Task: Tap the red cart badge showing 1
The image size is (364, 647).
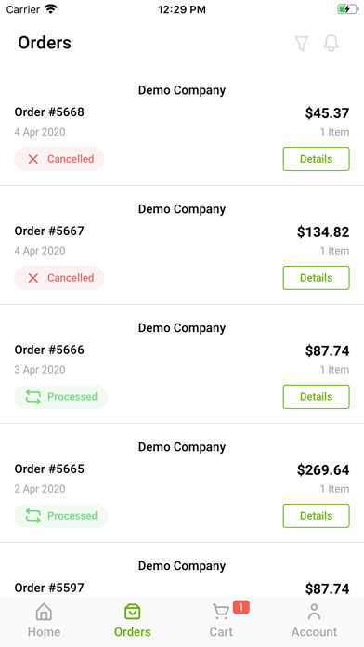Action: [241, 607]
